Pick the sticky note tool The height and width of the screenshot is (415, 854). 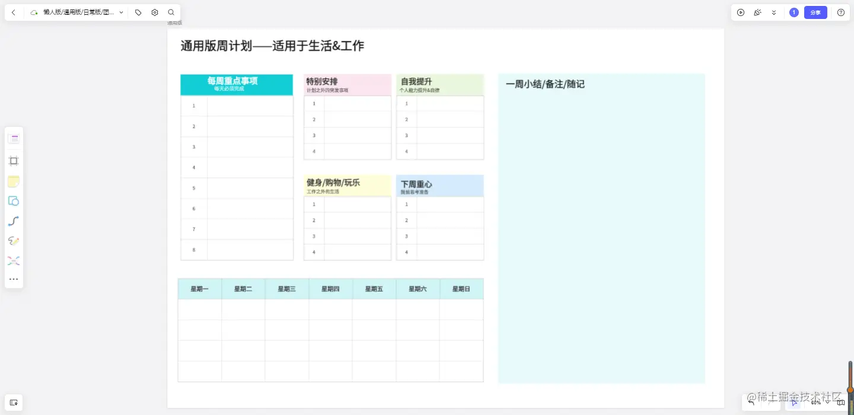[x=14, y=181]
